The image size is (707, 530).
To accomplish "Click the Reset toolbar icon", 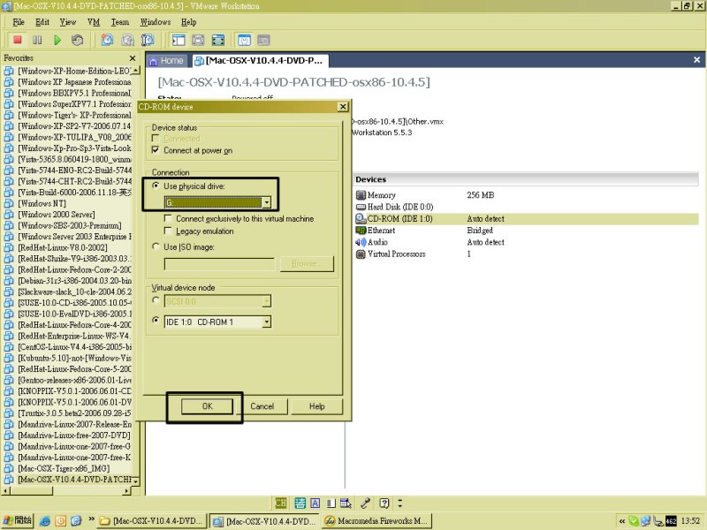I will 78,40.
